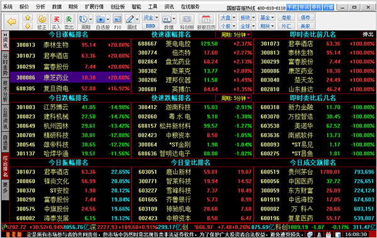Expand the 资金 dropdown arrow
Viewport: 377px width, 238px height.
tap(156, 18)
